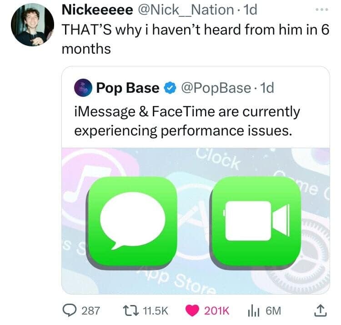Open the quoted tweet text about iMessage issues

[186, 121]
